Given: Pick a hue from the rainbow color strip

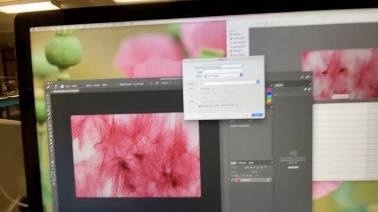Looking at the screenshot, I should 269,96.
